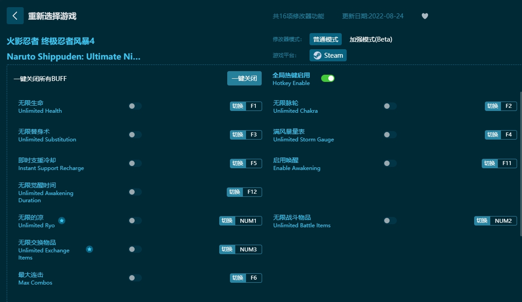Screen dimensions: 522x302
Task: Select 普通模式 trainer mode
Action: coord(326,39)
